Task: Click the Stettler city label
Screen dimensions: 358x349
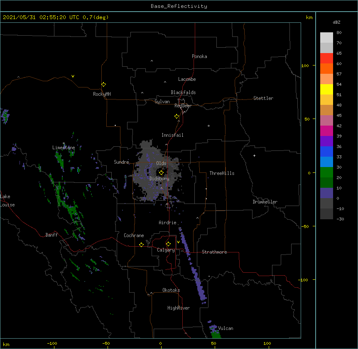Action: (263, 98)
